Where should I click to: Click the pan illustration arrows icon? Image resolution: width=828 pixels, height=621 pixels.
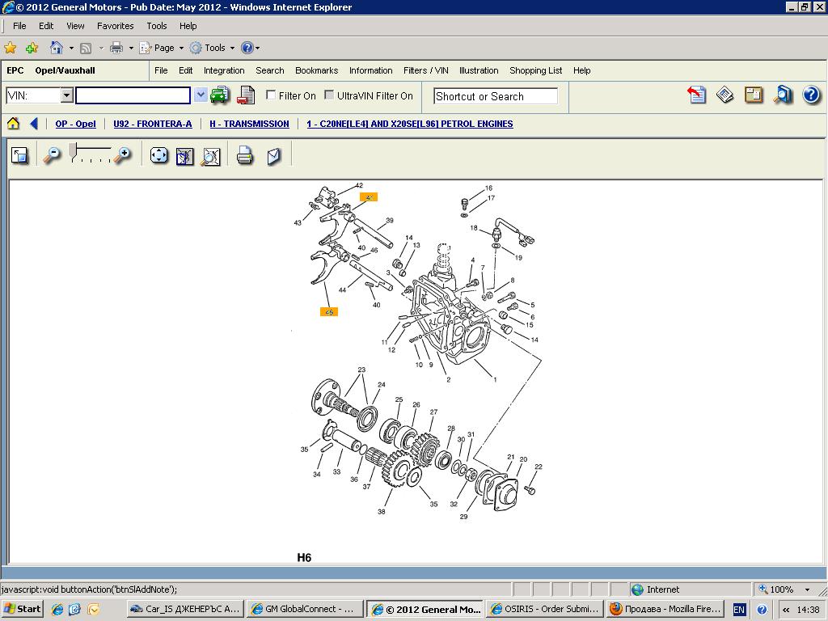(159, 155)
